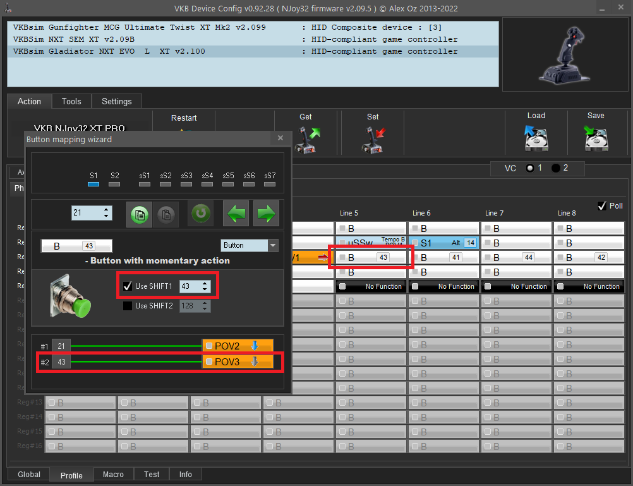Select the NXT SEM XT device row

pyautogui.click(x=253, y=40)
